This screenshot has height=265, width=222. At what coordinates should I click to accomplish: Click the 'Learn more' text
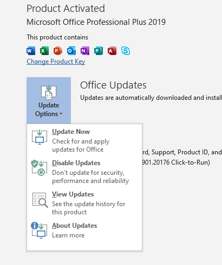click(68, 235)
